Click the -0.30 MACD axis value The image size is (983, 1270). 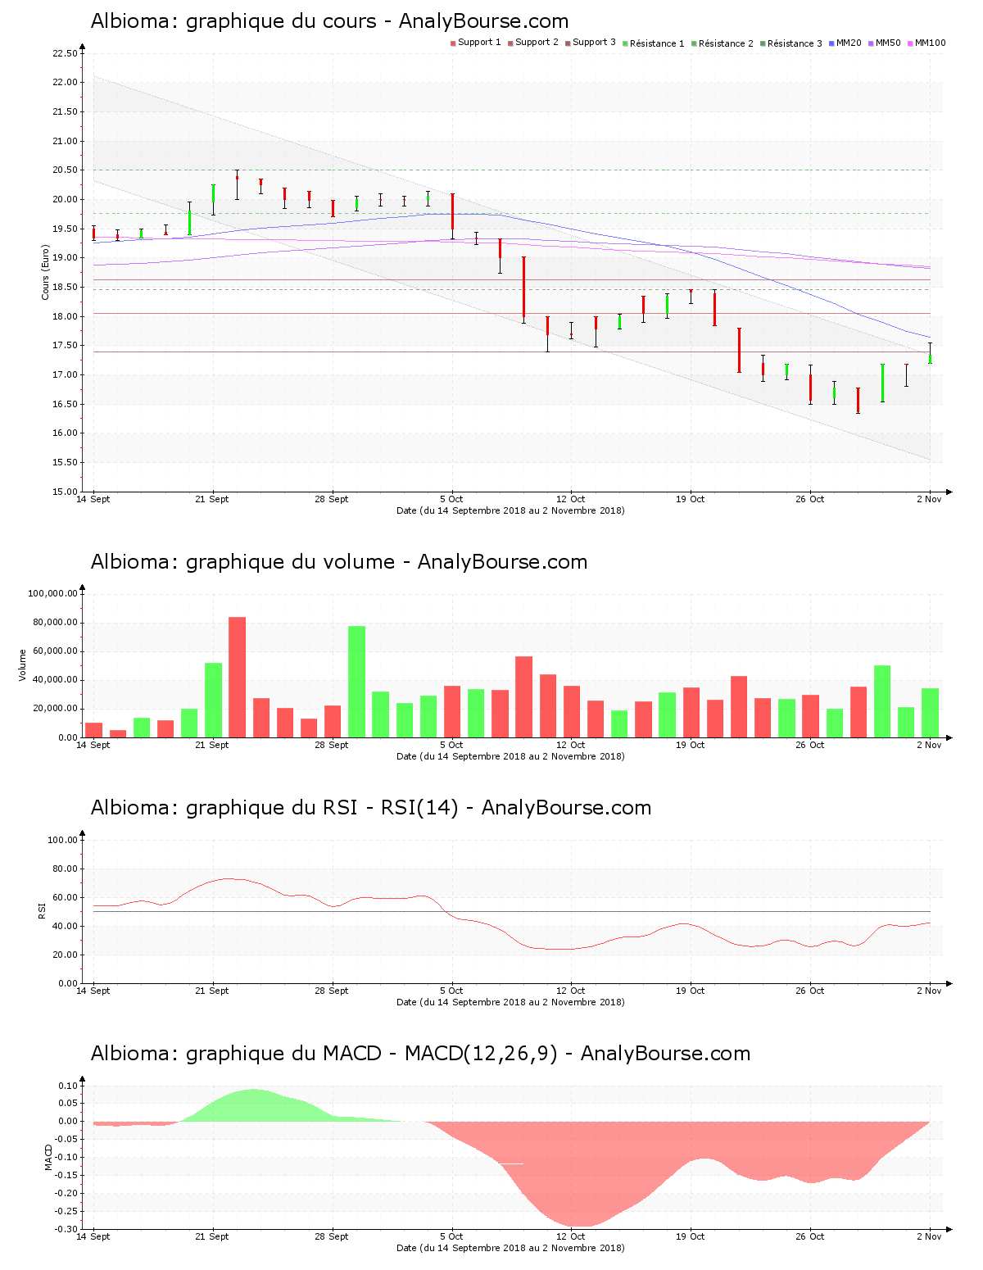(66, 1229)
